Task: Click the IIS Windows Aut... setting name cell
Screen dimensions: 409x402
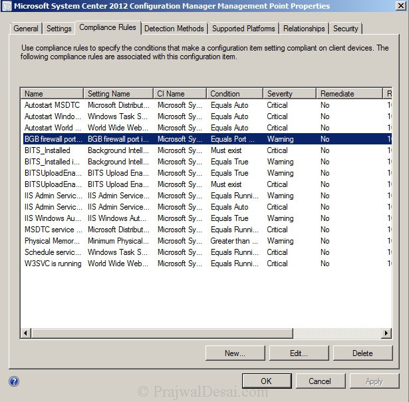Action: (x=117, y=218)
